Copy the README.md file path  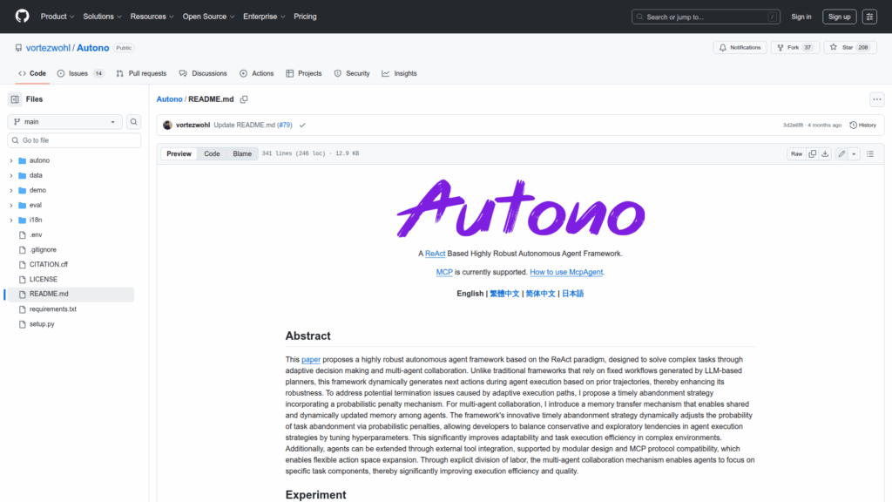[x=244, y=99]
